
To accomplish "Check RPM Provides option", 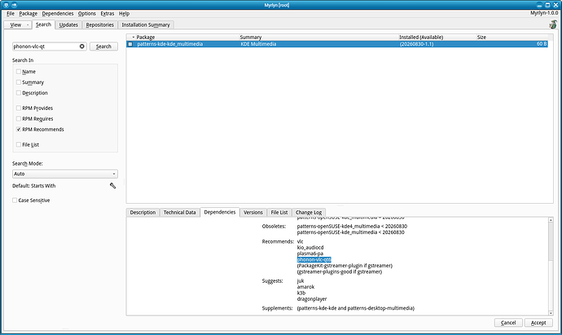I will (19, 108).
